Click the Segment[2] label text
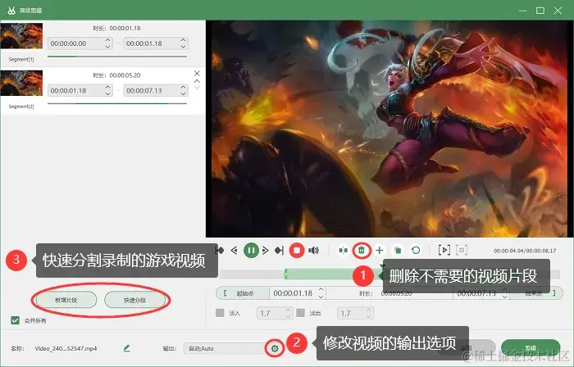The width and height of the screenshot is (574, 367). click(21, 106)
